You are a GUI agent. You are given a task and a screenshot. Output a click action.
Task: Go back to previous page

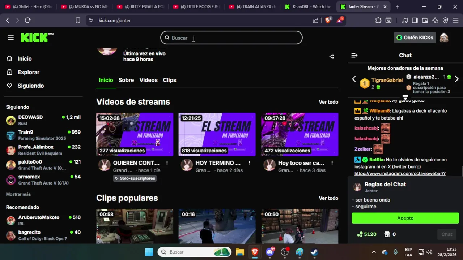click(x=7, y=21)
